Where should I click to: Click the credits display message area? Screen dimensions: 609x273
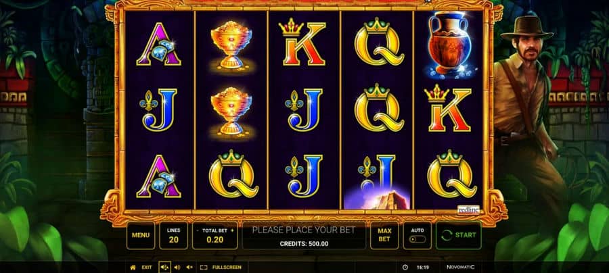coord(304,235)
